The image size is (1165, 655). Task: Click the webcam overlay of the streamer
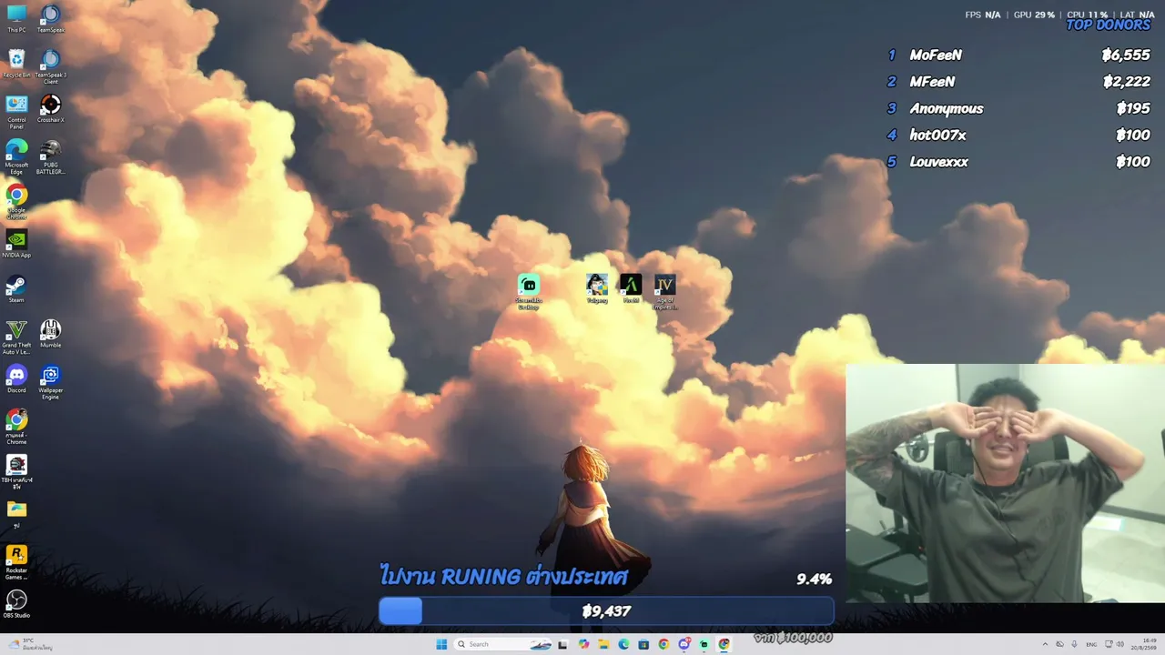[x=1005, y=483]
